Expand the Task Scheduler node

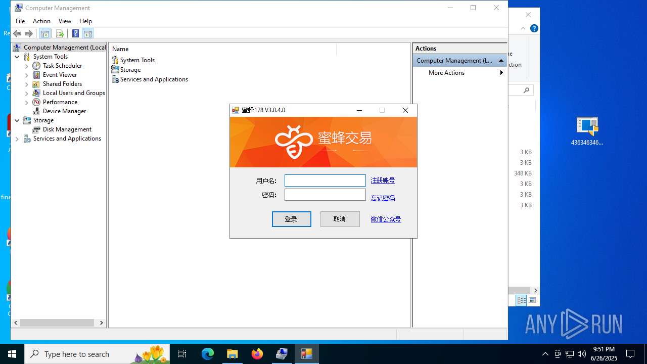point(27,66)
